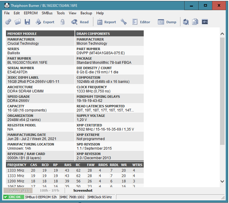The height and width of the screenshot is (203, 229).
Task: Click serial number E54EA97Dh
Action: [x=17, y=72]
